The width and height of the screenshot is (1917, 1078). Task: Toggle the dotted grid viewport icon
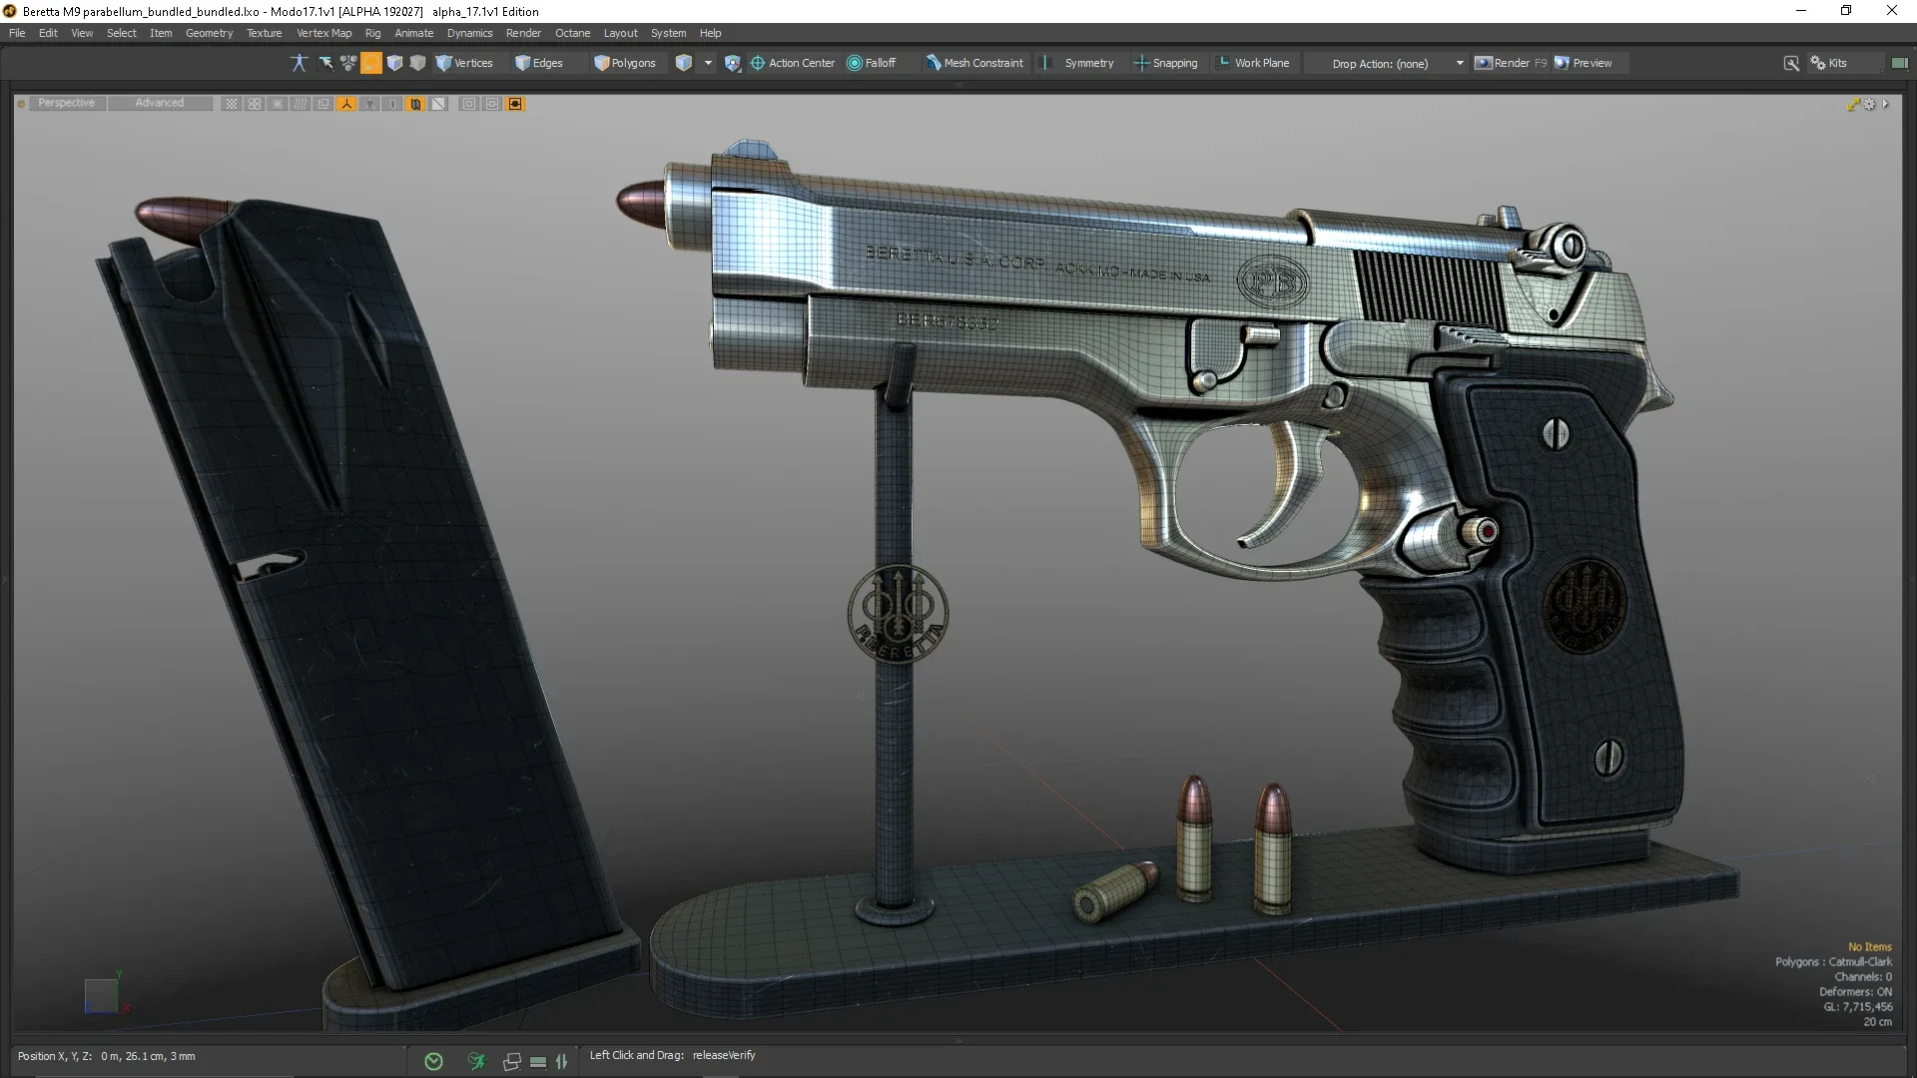coord(231,104)
